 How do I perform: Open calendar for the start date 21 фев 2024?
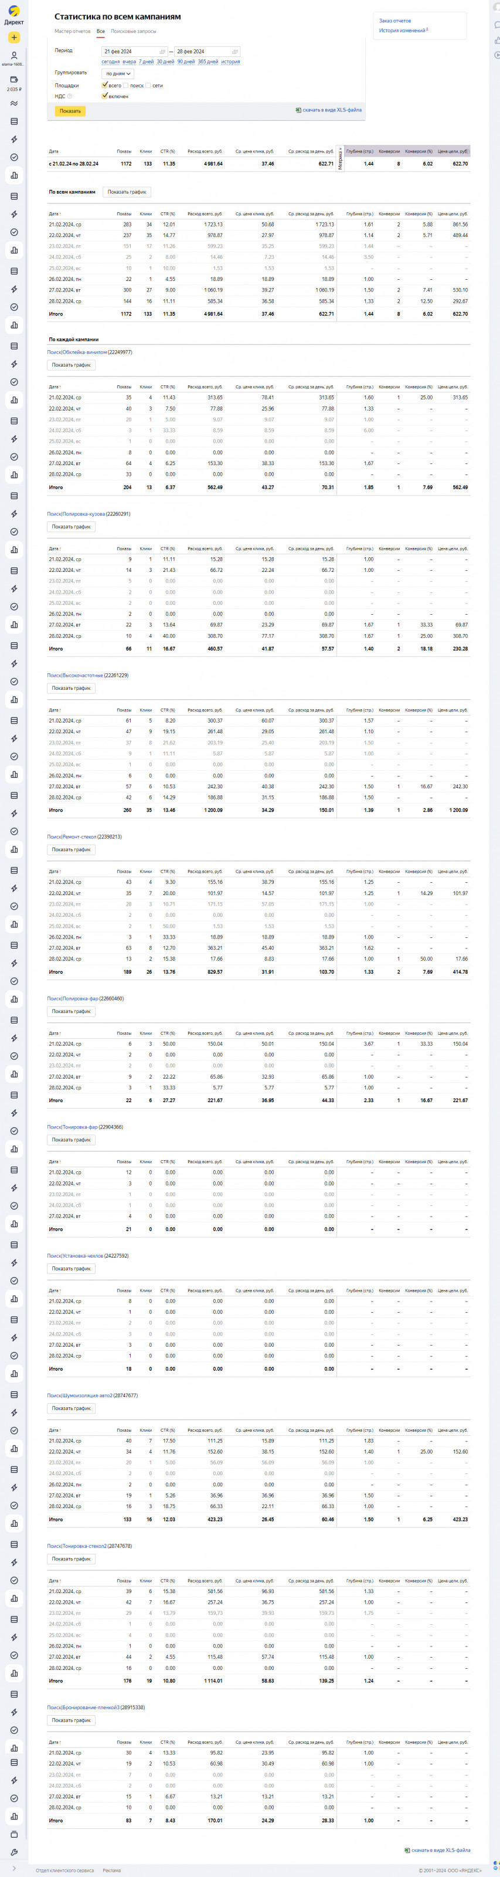(x=162, y=52)
